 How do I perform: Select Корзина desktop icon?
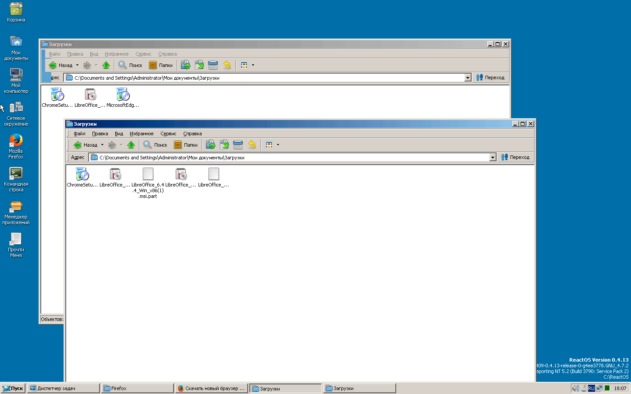coord(16,12)
